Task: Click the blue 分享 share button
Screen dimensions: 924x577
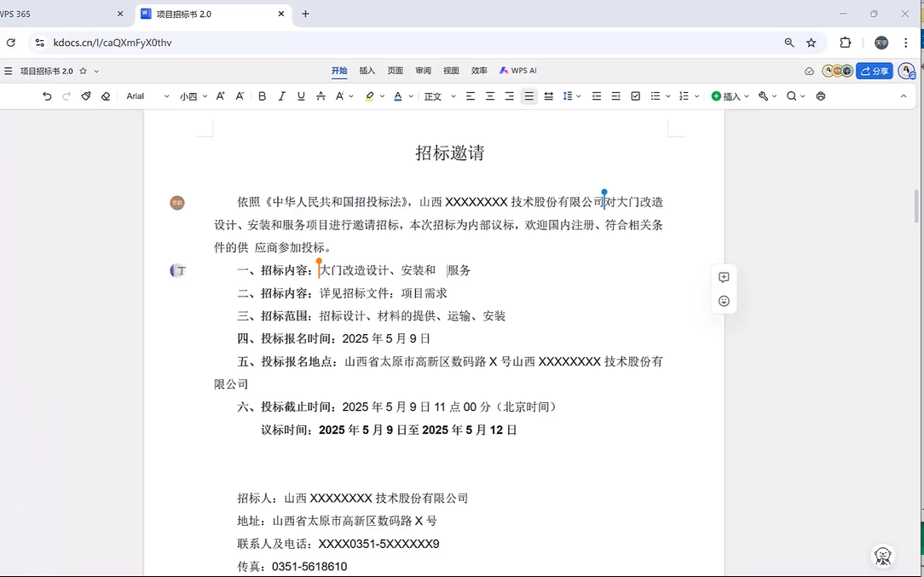Action: 875,71
